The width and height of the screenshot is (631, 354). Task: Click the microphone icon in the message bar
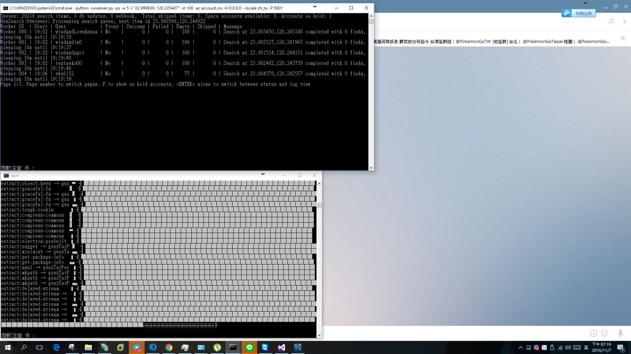(x=620, y=333)
